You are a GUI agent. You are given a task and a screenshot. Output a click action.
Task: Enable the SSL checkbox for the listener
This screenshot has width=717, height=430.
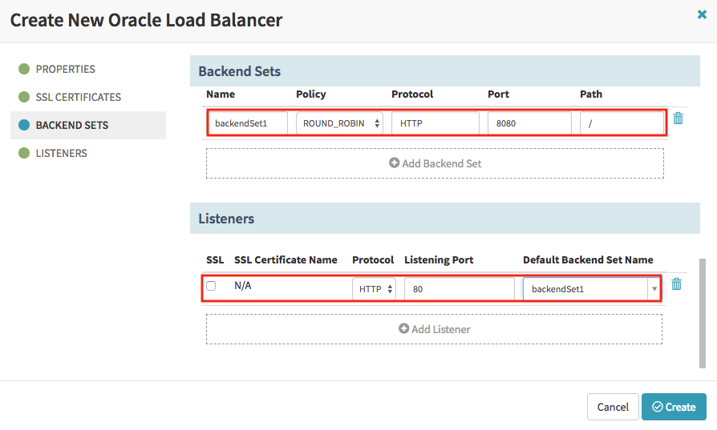(211, 286)
